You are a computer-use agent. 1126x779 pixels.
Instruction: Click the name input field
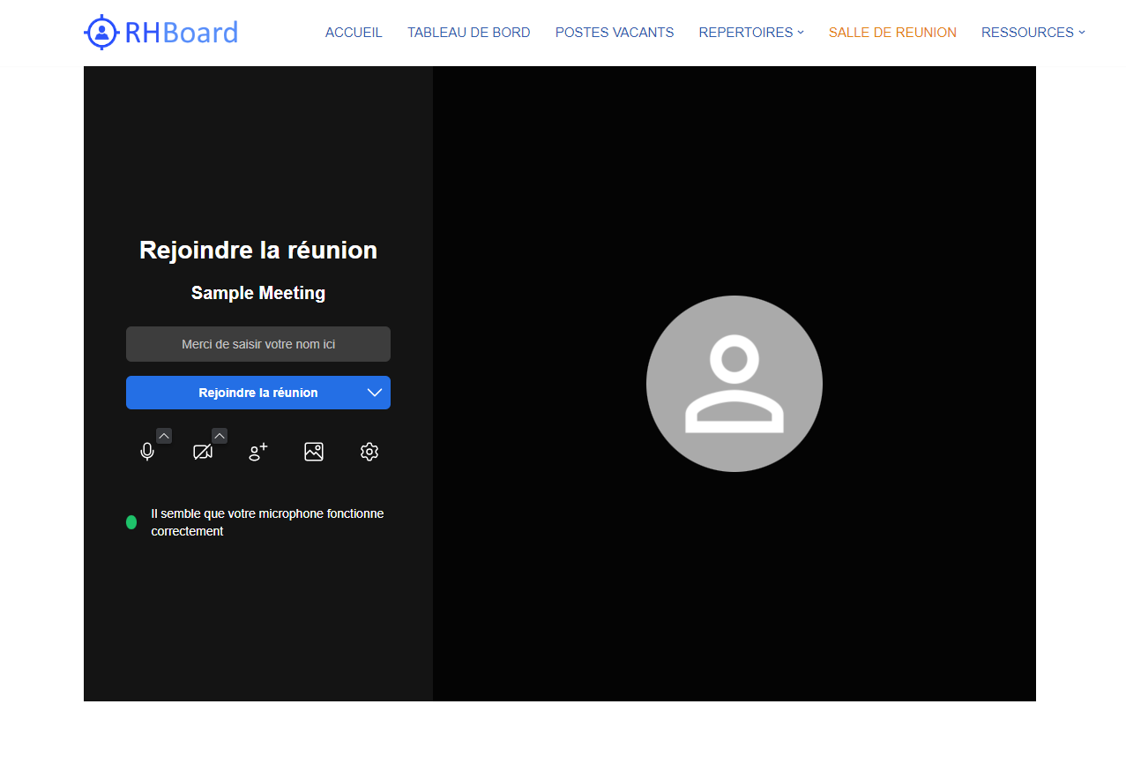258,344
